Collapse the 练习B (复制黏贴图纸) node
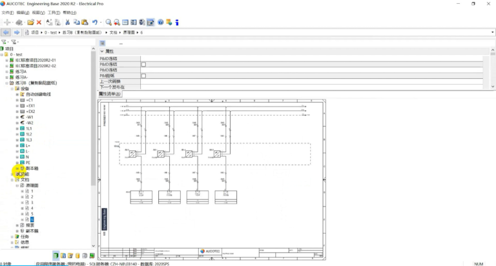This screenshot has height=266, width=496. pos(6,83)
